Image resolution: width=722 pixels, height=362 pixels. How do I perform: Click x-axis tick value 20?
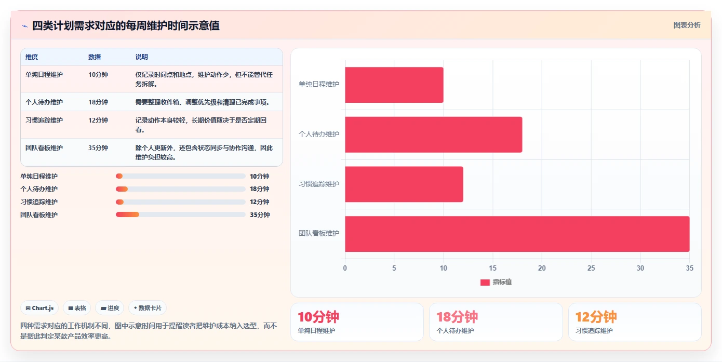tap(542, 269)
